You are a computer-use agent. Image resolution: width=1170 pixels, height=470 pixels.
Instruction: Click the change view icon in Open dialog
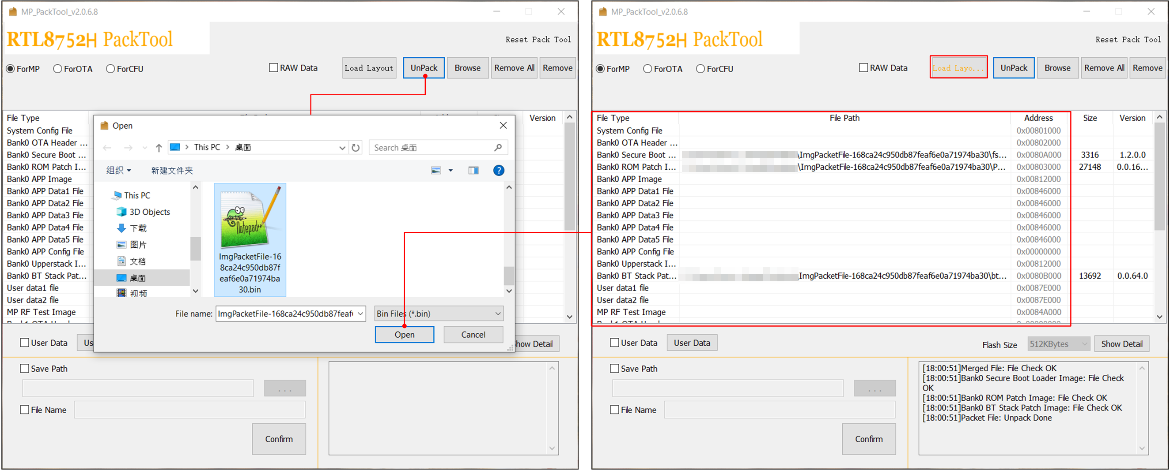click(436, 171)
